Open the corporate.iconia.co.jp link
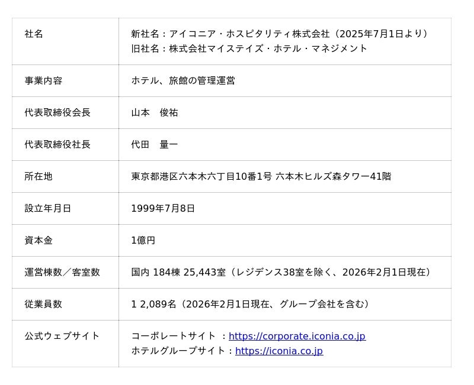The height and width of the screenshot is (385, 474). pos(297,337)
